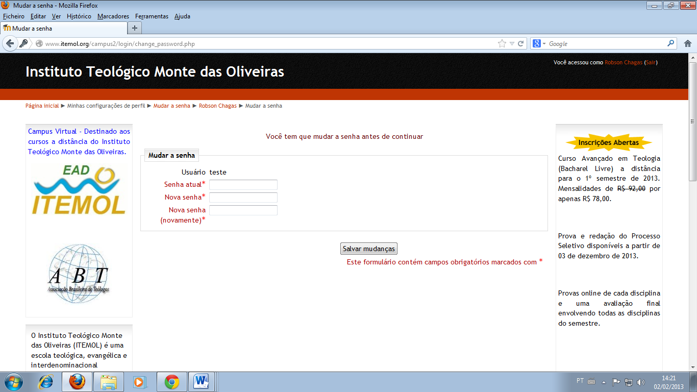Screen dimensions: 697x392
Task: Focus the first Nova senha field
Action: click(243, 198)
